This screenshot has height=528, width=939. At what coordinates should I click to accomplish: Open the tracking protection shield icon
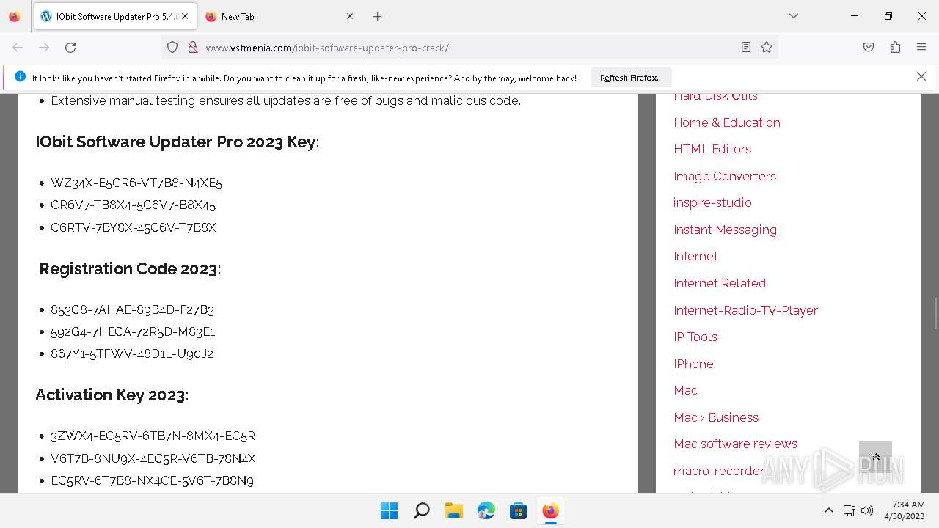click(x=172, y=47)
